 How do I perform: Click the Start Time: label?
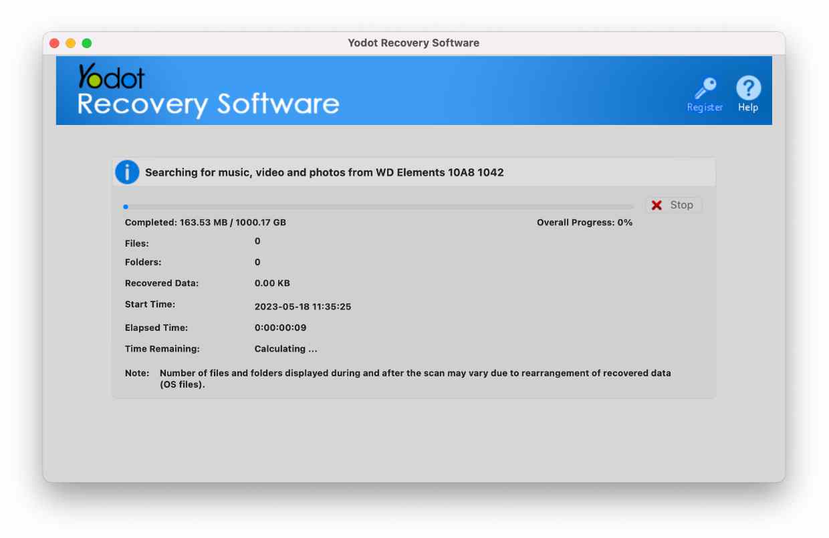click(150, 304)
